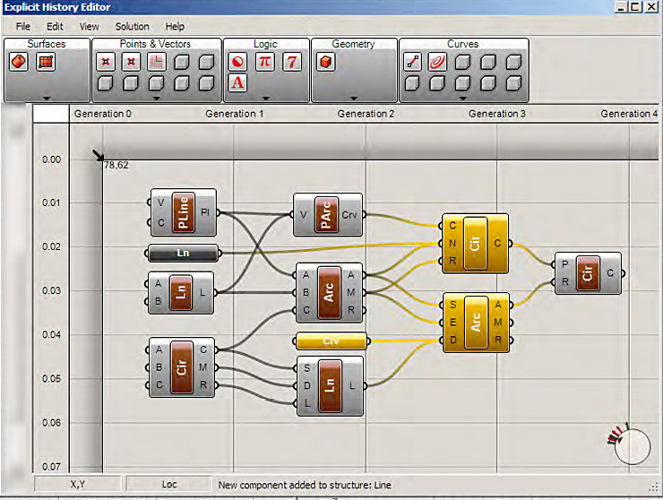
Task: Click the letter A icon in Logic
Action: (x=237, y=83)
